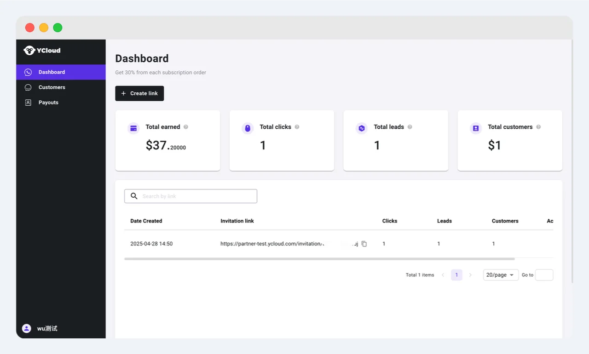The height and width of the screenshot is (354, 589).
Task: Click the help icon beside Total clicks
Action: [x=297, y=127]
